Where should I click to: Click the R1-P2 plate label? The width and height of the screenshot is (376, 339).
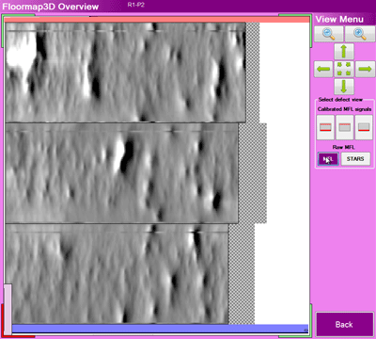point(136,5)
